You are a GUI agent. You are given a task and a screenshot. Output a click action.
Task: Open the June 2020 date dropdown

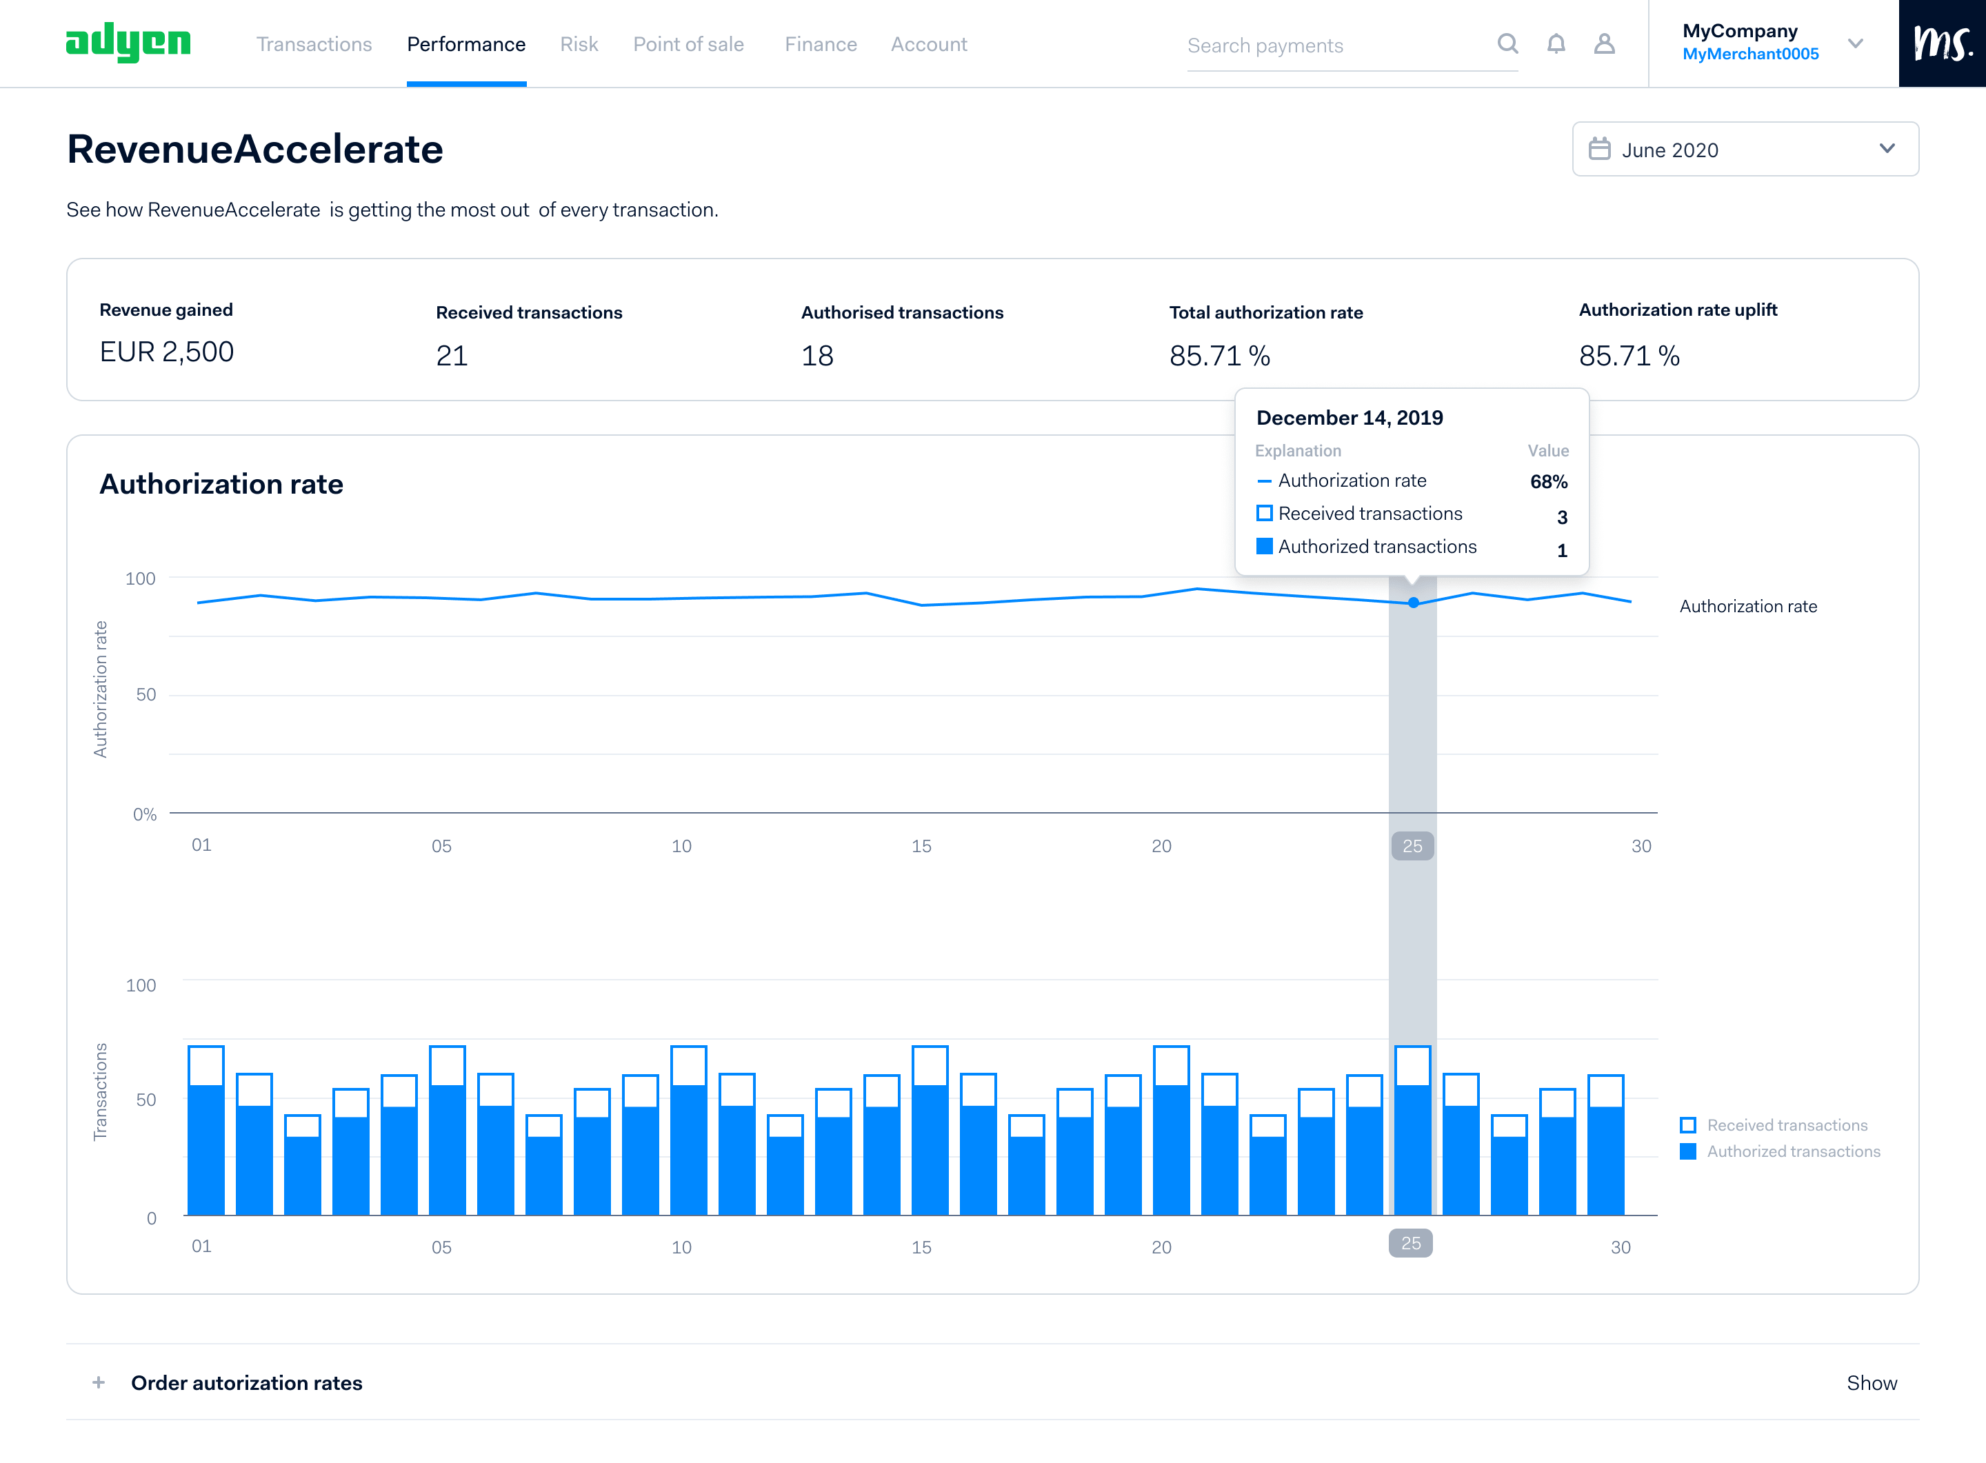point(1745,149)
